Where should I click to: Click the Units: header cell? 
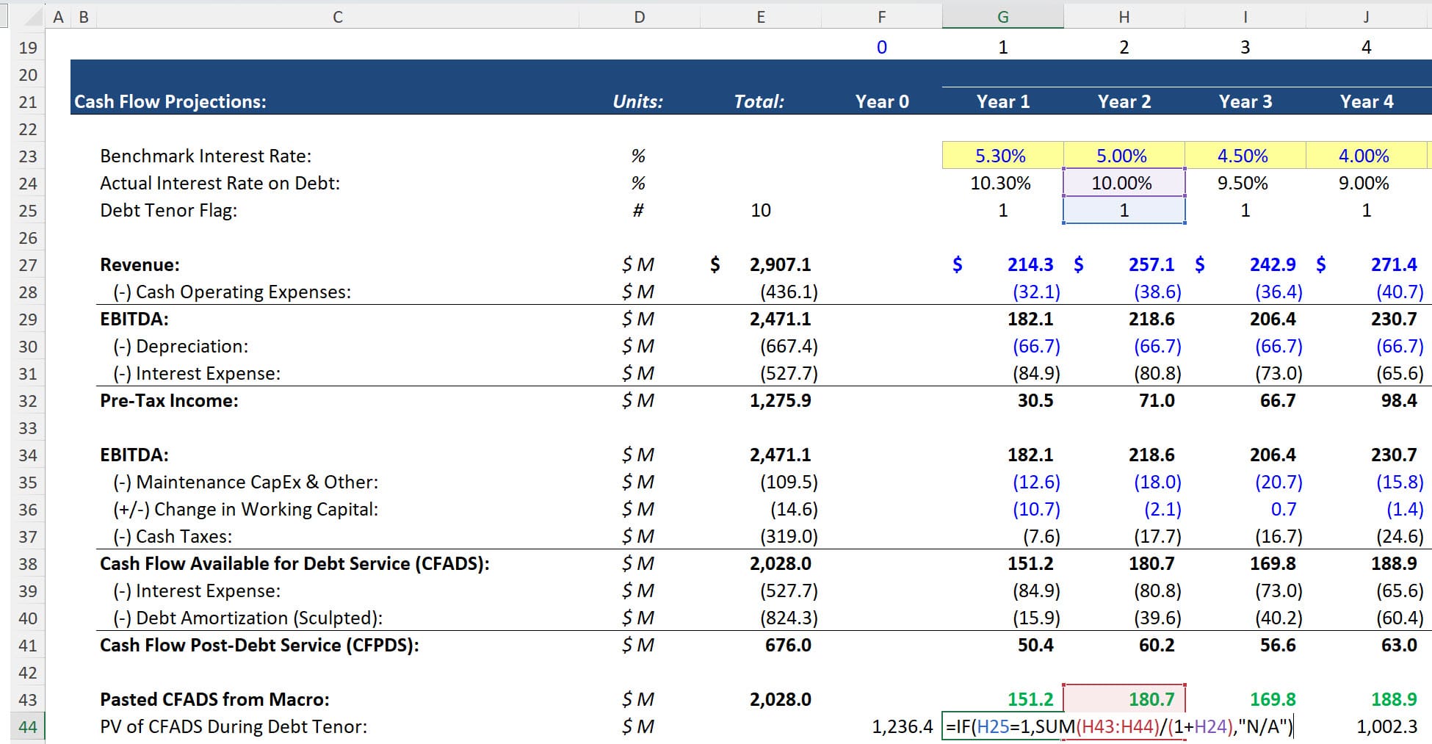point(639,101)
